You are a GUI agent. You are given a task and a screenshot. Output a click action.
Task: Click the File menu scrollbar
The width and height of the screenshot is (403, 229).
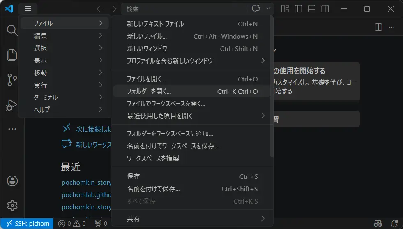(x=272, y=86)
